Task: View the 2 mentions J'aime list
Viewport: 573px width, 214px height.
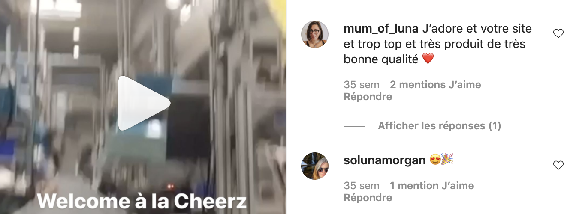Action: [x=435, y=85]
